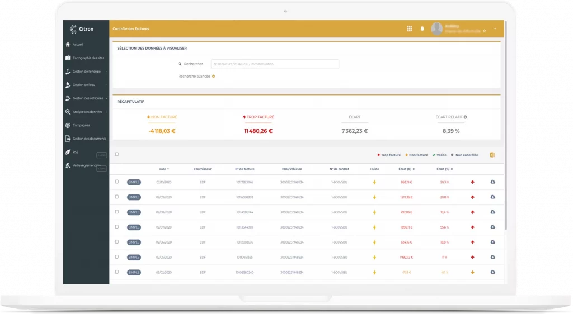Click the magnifier icon next to Rechercher
This screenshot has width=573, height=314.
coord(180,64)
